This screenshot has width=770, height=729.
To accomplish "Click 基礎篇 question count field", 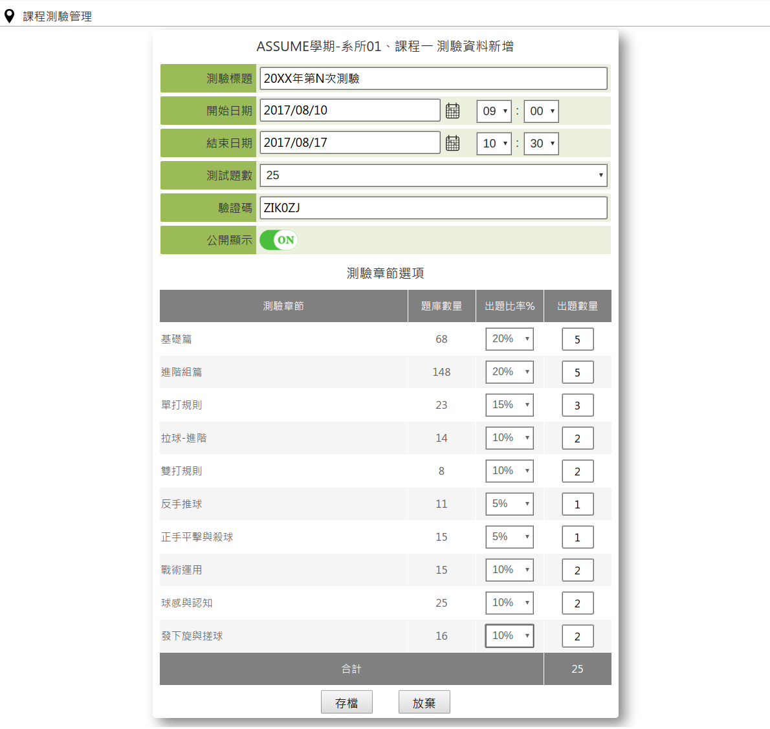I will [577, 339].
